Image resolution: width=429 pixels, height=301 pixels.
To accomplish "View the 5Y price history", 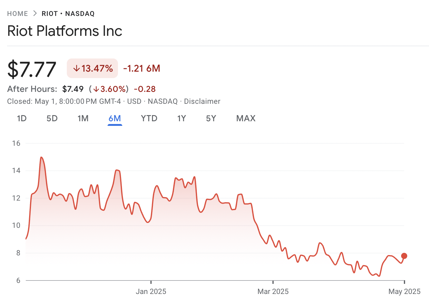I will (211, 119).
